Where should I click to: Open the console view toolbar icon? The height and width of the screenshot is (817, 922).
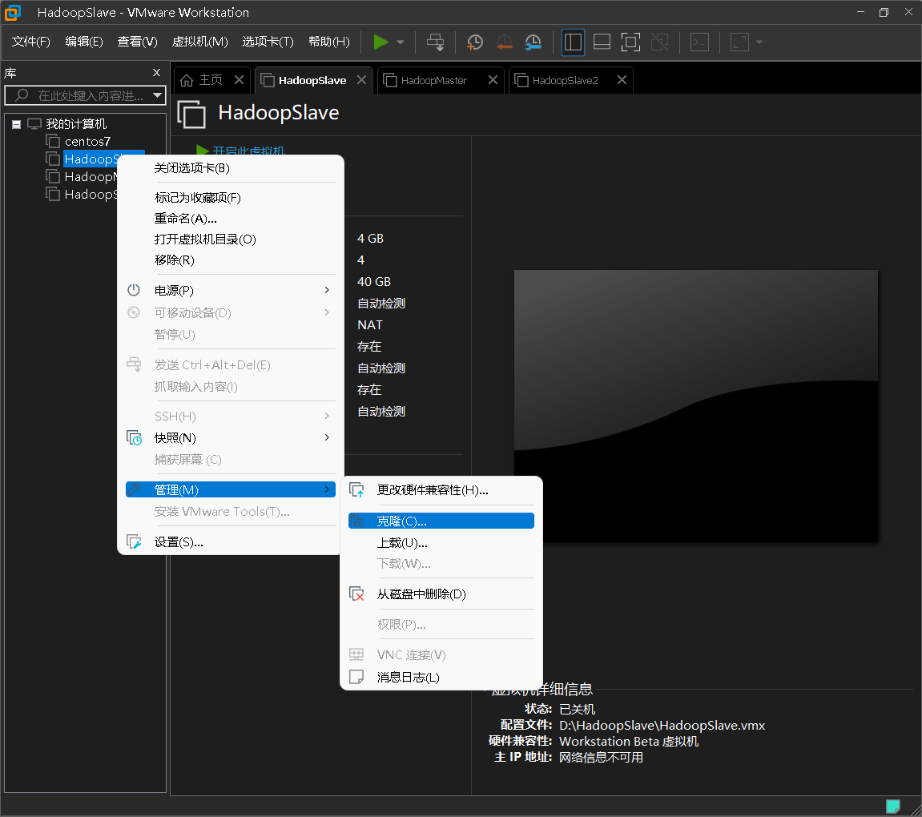(699, 42)
